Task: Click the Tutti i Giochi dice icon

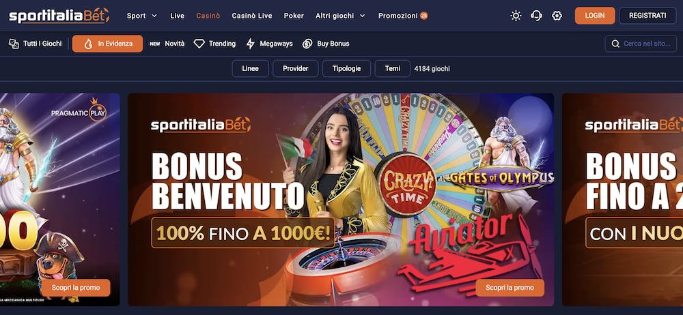Action: tap(14, 44)
